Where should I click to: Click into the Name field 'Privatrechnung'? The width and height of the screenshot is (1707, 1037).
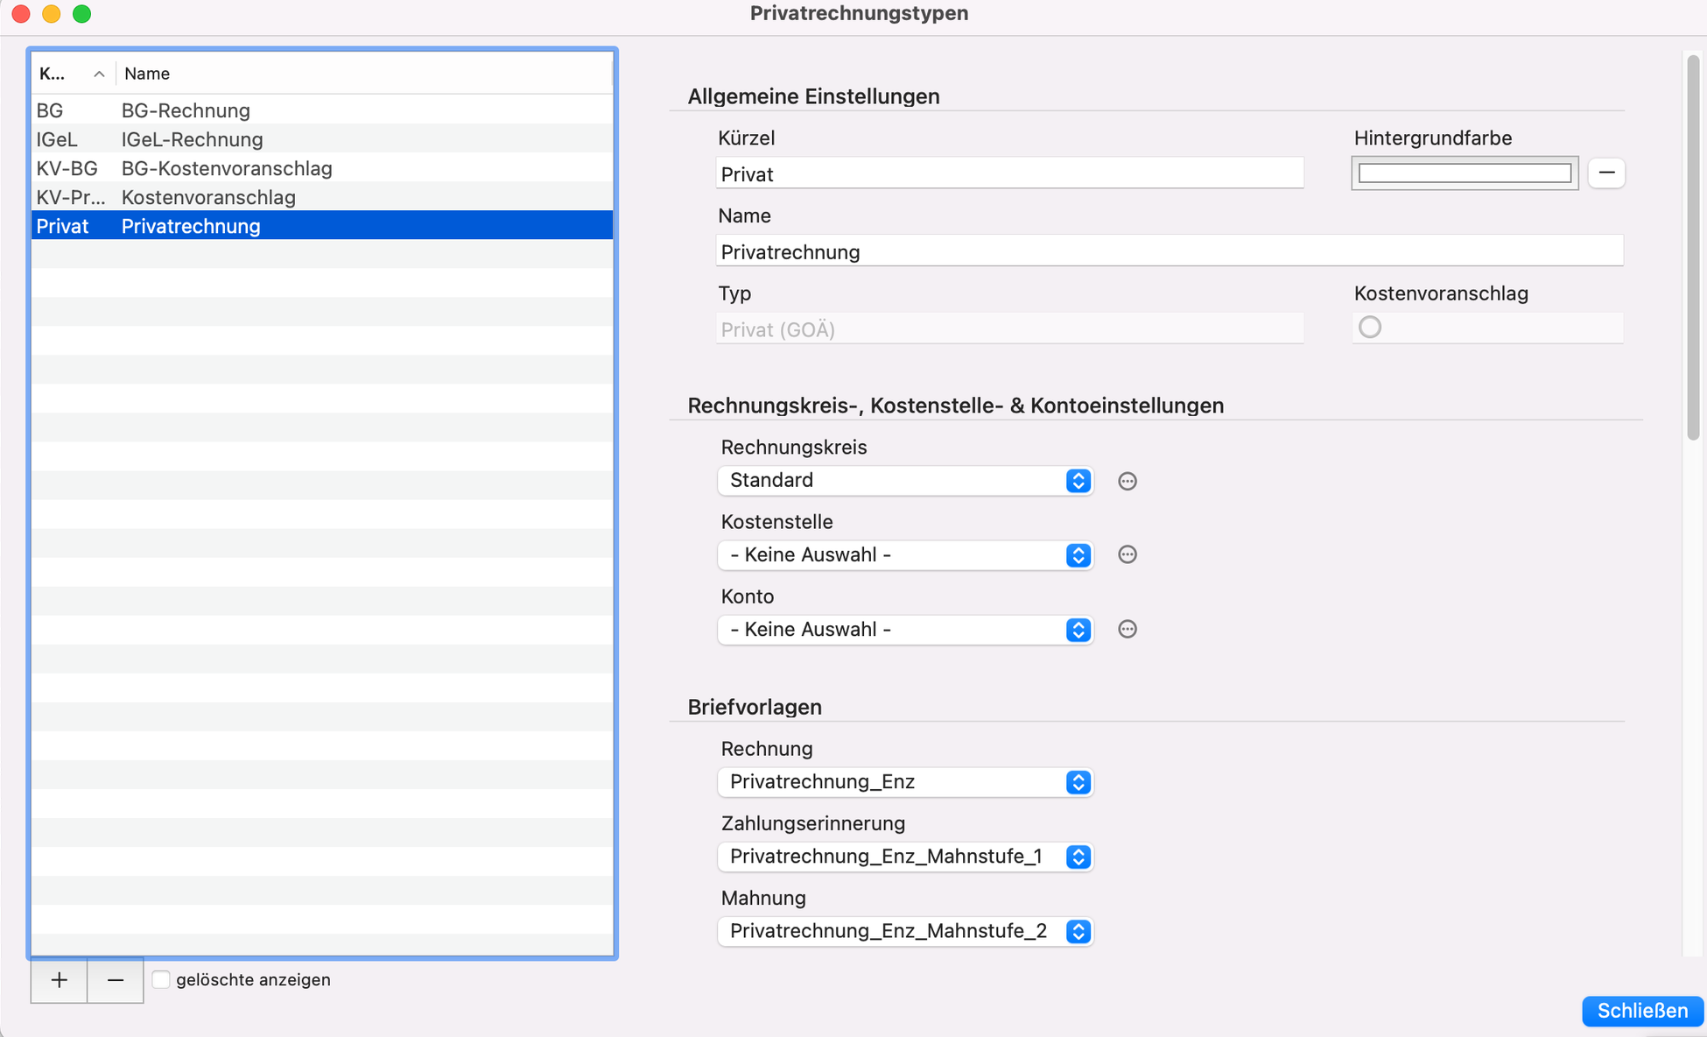pyautogui.click(x=1170, y=251)
